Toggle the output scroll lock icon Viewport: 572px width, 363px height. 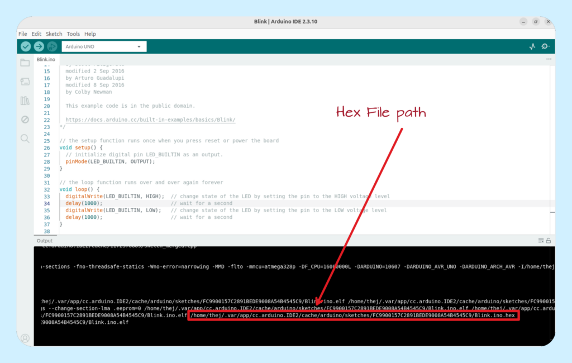[x=549, y=241]
